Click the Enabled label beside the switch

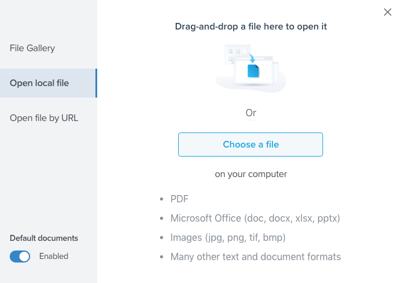[54, 257]
